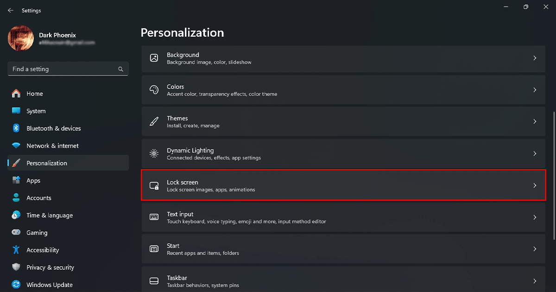This screenshot has height=292, width=556.
Task: Open Bluetooth & devices via its icon
Action: [x=16, y=128]
